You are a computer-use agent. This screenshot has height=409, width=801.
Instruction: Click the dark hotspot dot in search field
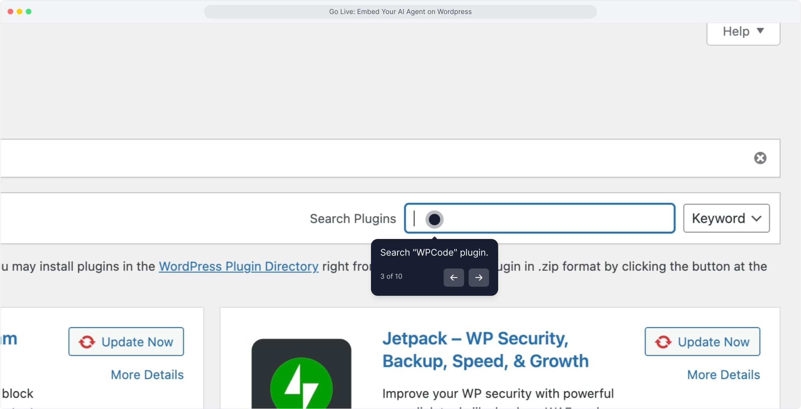[434, 219]
